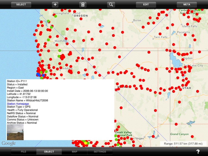
Task: Select 'Install Date = 2006-06-13 00:00:00' line
Action: click(x=27, y=91)
